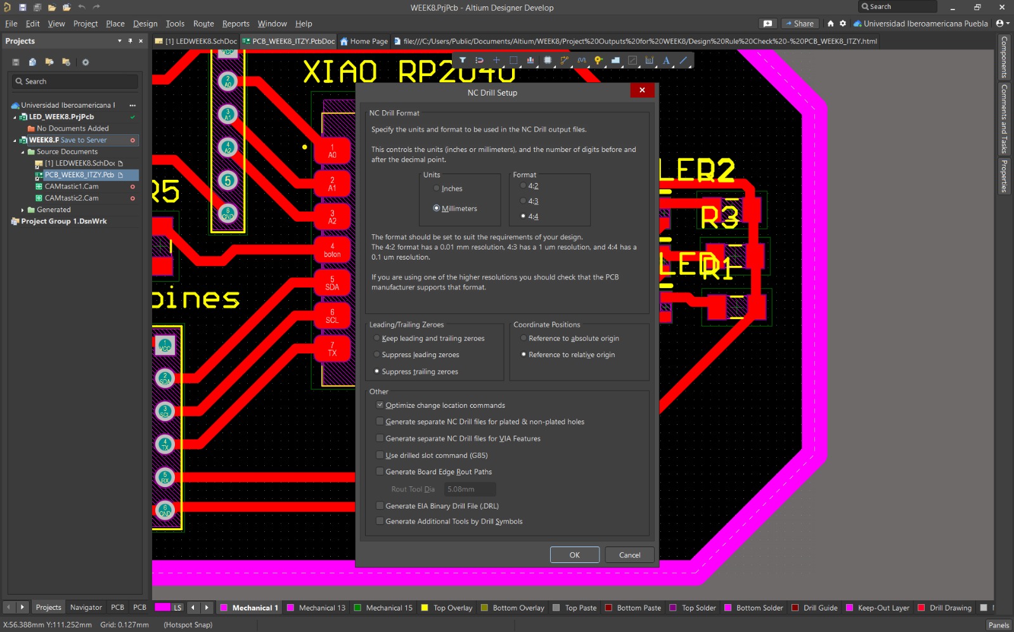Open the Projects panel settings gear
The image size is (1014, 632).
pyautogui.click(x=86, y=62)
